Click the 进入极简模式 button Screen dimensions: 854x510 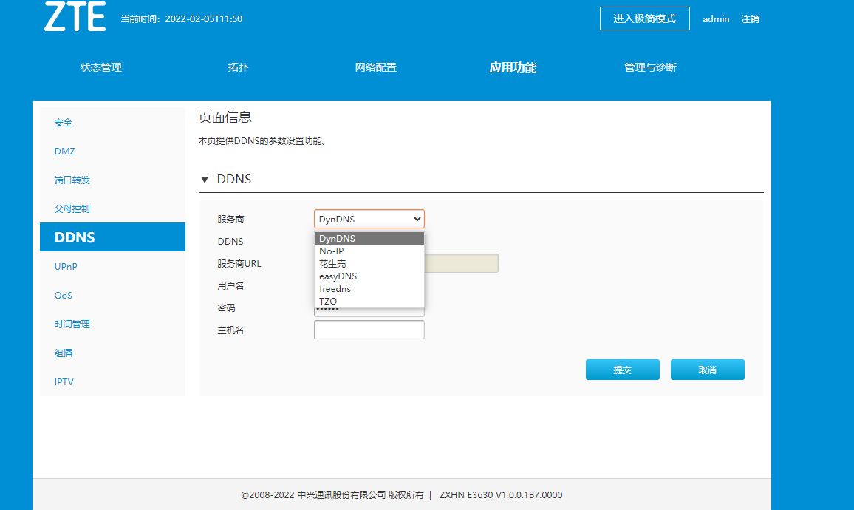(x=644, y=18)
